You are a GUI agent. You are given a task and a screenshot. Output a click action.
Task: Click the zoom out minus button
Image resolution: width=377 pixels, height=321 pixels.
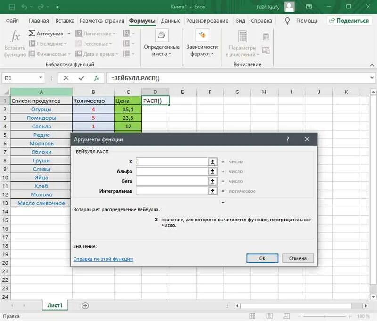(299, 316)
